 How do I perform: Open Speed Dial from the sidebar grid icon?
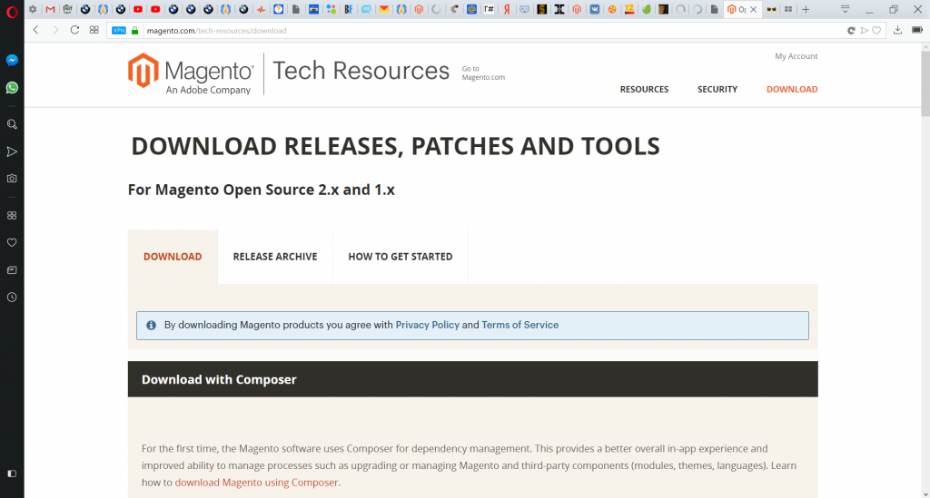(12, 216)
